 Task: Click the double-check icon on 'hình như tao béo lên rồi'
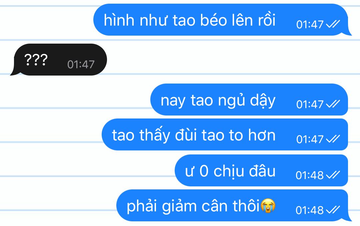pyautogui.click(x=333, y=24)
